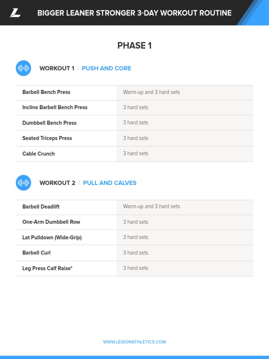Click the Dumbbell Bench Press exercise name

click(x=49, y=123)
